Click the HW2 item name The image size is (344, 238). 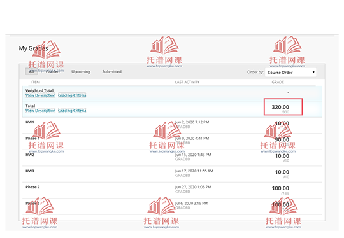click(30, 155)
